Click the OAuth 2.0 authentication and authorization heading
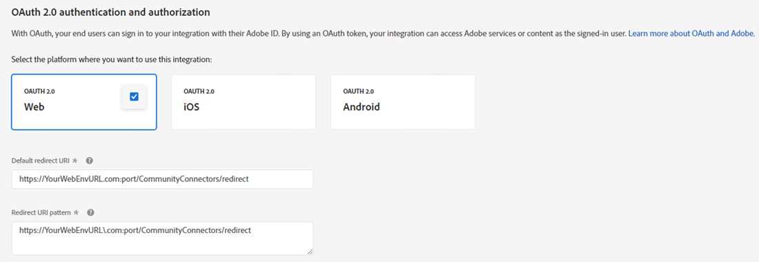Screen dimensions: 759x262 tap(111, 12)
